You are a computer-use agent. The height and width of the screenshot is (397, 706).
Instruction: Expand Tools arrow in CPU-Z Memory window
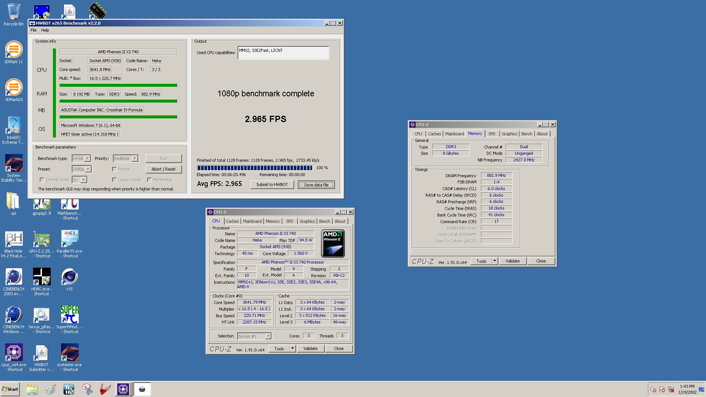pos(495,261)
